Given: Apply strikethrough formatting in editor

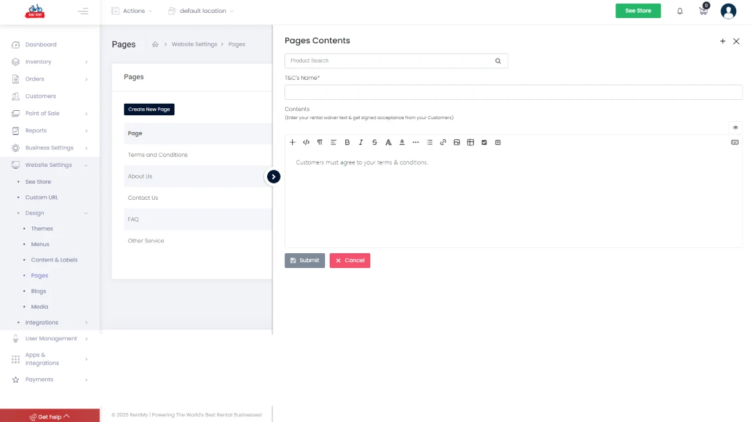Looking at the screenshot, I should click(374, 142).
